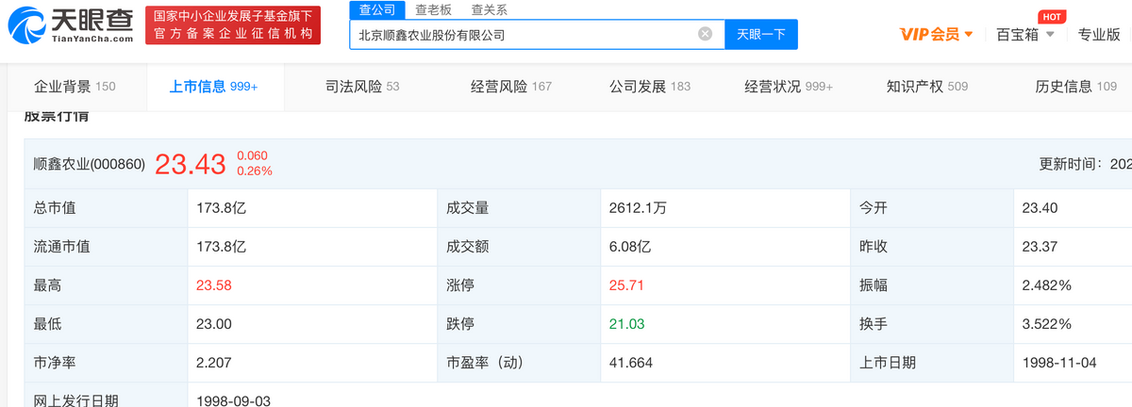
Task: Click the HOT badge above 百宝箱
Action: pos(1050,17)
